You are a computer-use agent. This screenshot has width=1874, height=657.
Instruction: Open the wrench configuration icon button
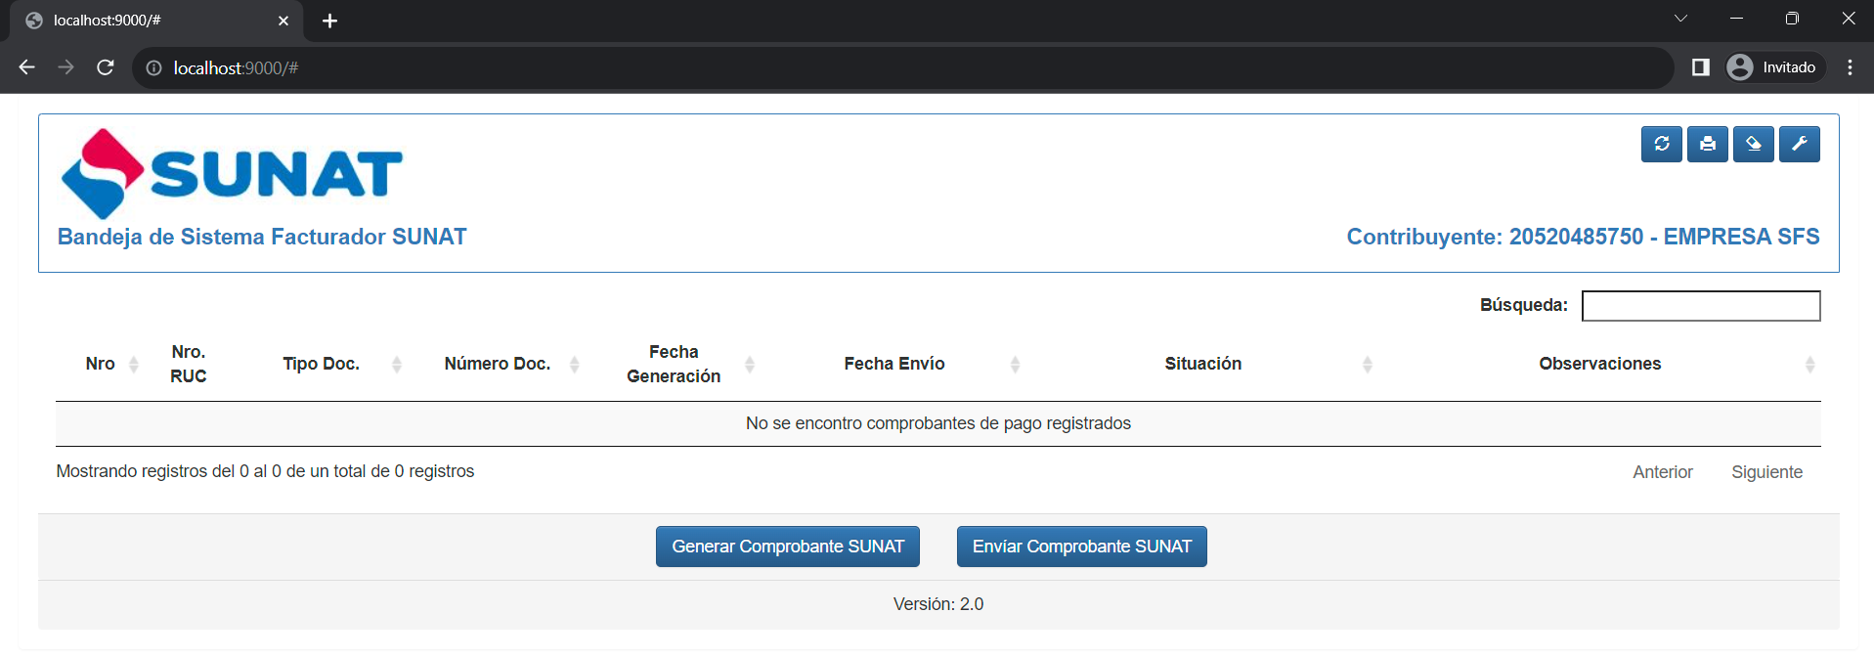coord(1799,144)
